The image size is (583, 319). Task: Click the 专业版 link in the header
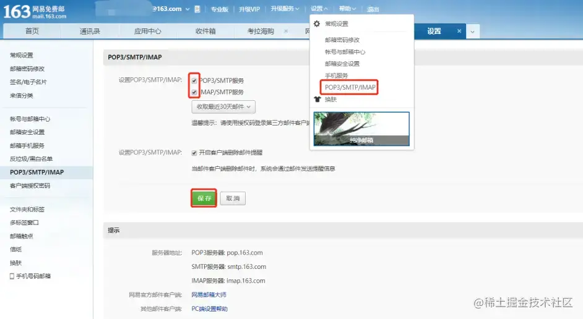tap(219, 9)
